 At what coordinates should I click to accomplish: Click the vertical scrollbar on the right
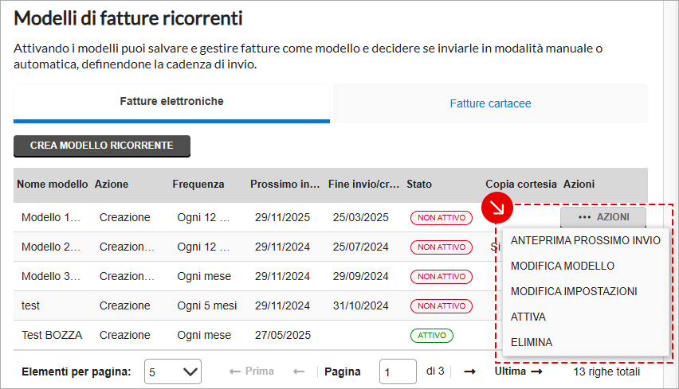[x=670, y=194]
